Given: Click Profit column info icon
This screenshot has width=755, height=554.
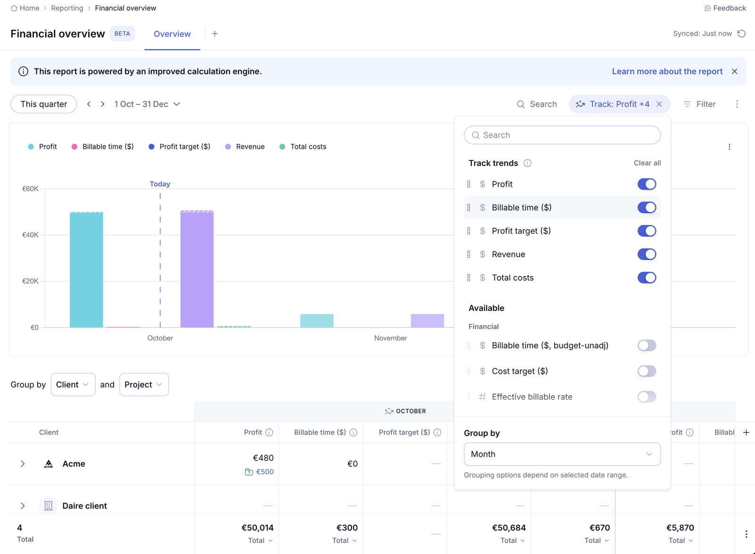Looking at the screenshot, I should pyautogui.click(x=269, y=432).
